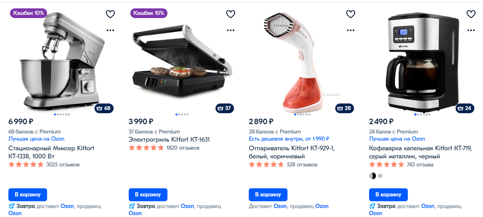Click the crown badge with 24 points
The width and height of the screenshot is (483, 217).
[x=465, y=108]
